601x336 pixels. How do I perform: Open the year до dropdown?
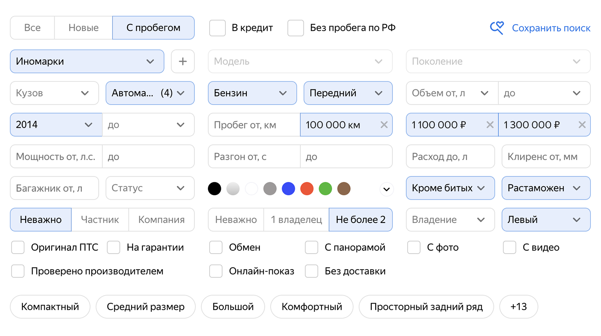click(x=148, y=125)
